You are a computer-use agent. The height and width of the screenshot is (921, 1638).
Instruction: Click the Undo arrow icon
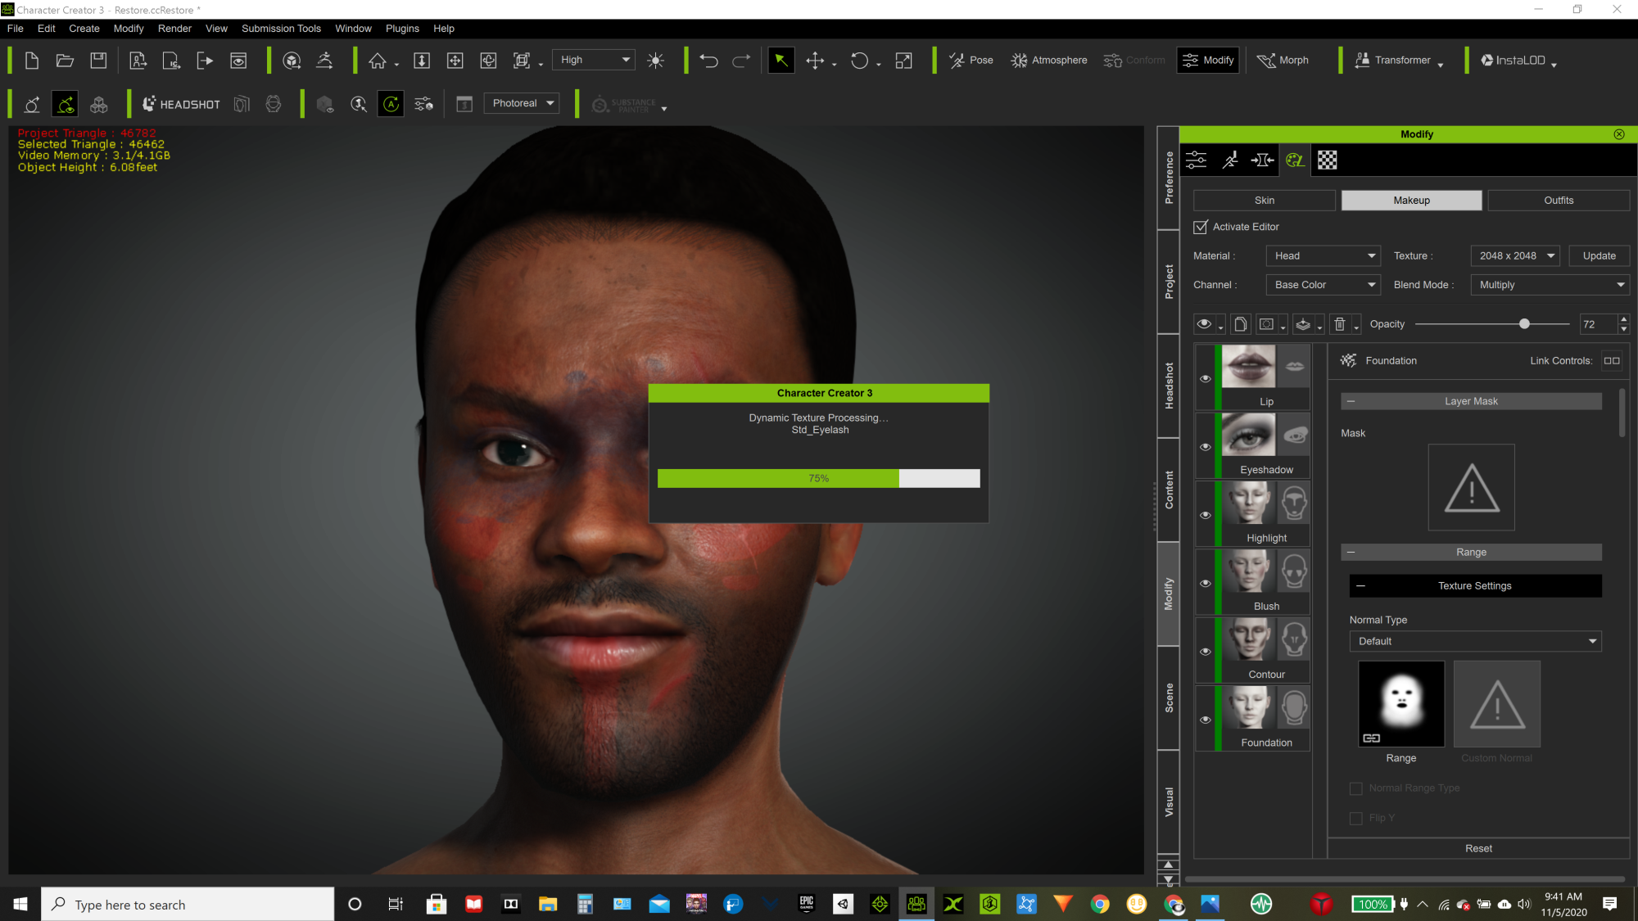tap(709, 61)
